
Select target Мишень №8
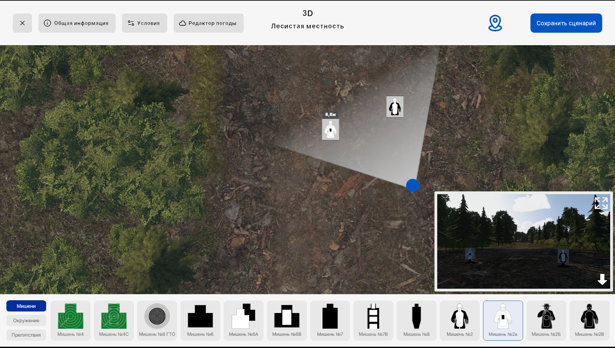416,320
